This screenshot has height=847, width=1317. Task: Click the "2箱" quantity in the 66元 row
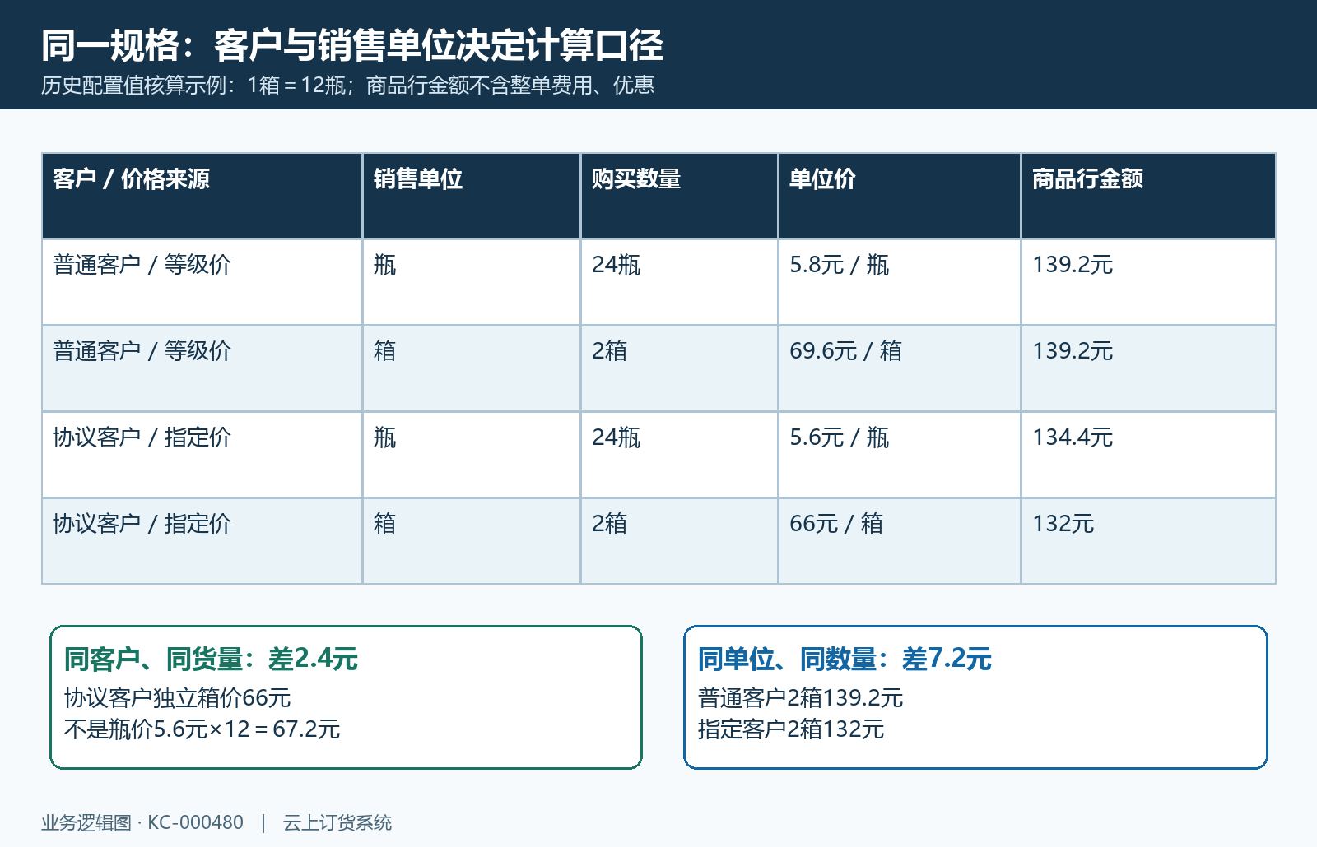609,524
